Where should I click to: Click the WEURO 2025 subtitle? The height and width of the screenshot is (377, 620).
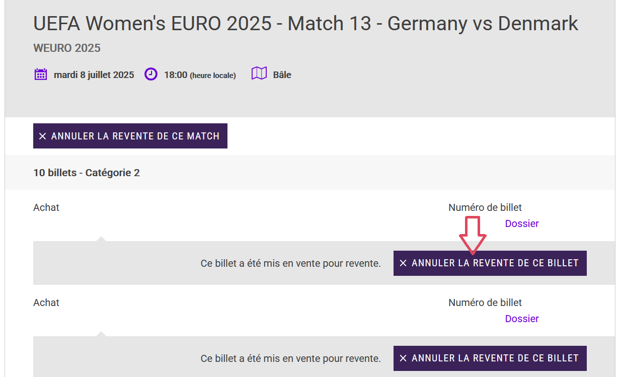(x=67, y=48)
